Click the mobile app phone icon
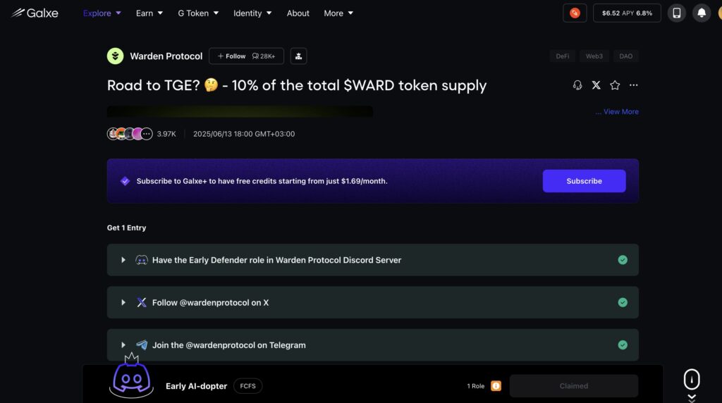This screenshot has height=403, width=722. [676, 13]
